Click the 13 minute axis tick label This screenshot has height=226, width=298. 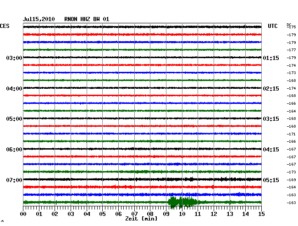pos(230,214)
